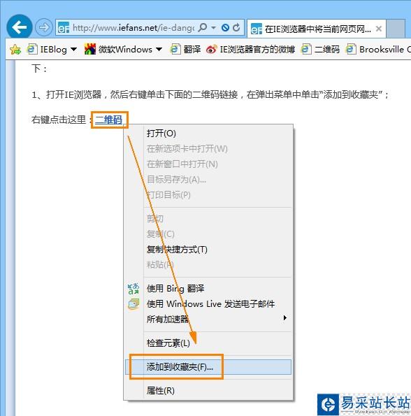Choose 打开(O) in context menu
The width and height of the screenshot is (411, 416).
pyautogui.click(x=209, y=133)
